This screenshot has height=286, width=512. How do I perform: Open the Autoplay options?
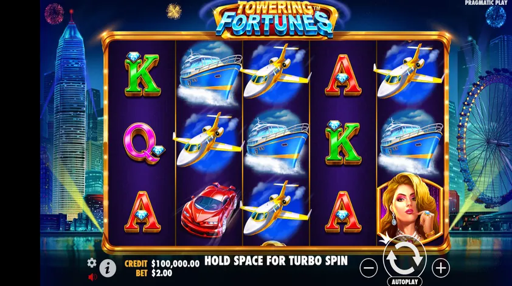point(404,281)
